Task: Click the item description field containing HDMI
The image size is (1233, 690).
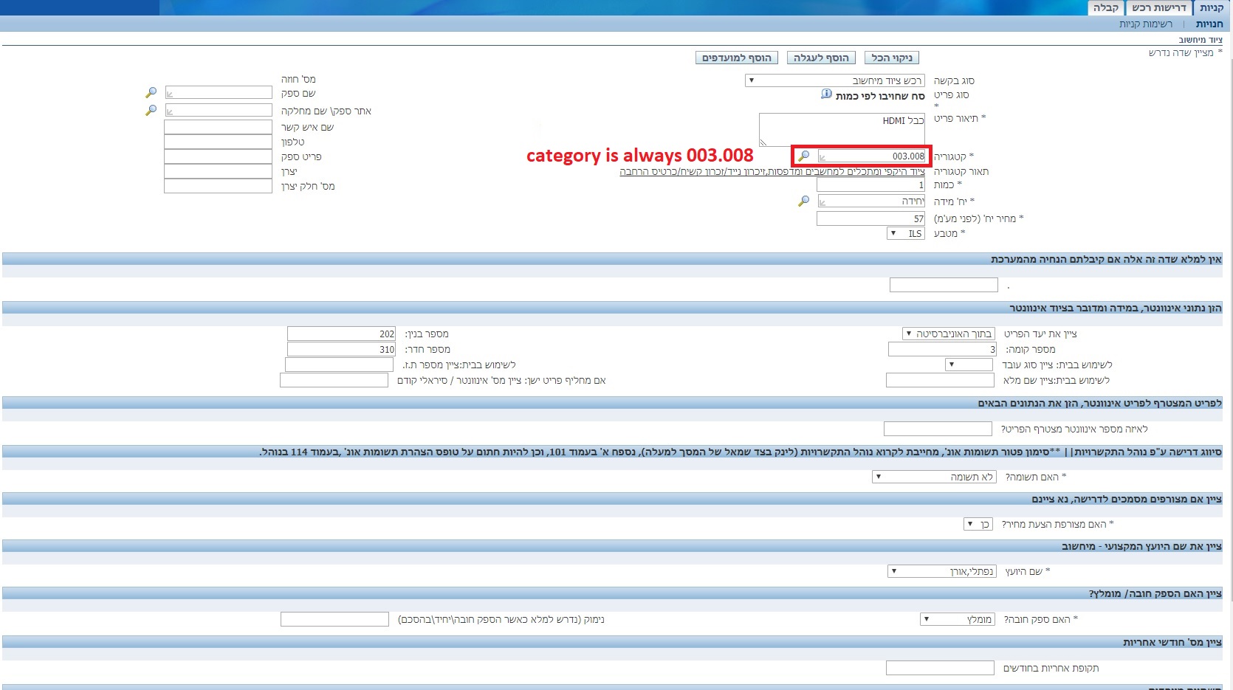Action: point(842,129)
